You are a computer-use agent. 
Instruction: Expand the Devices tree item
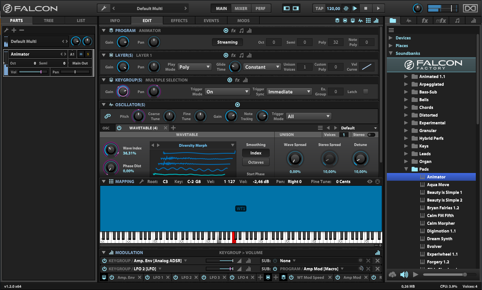click(391, 38)
